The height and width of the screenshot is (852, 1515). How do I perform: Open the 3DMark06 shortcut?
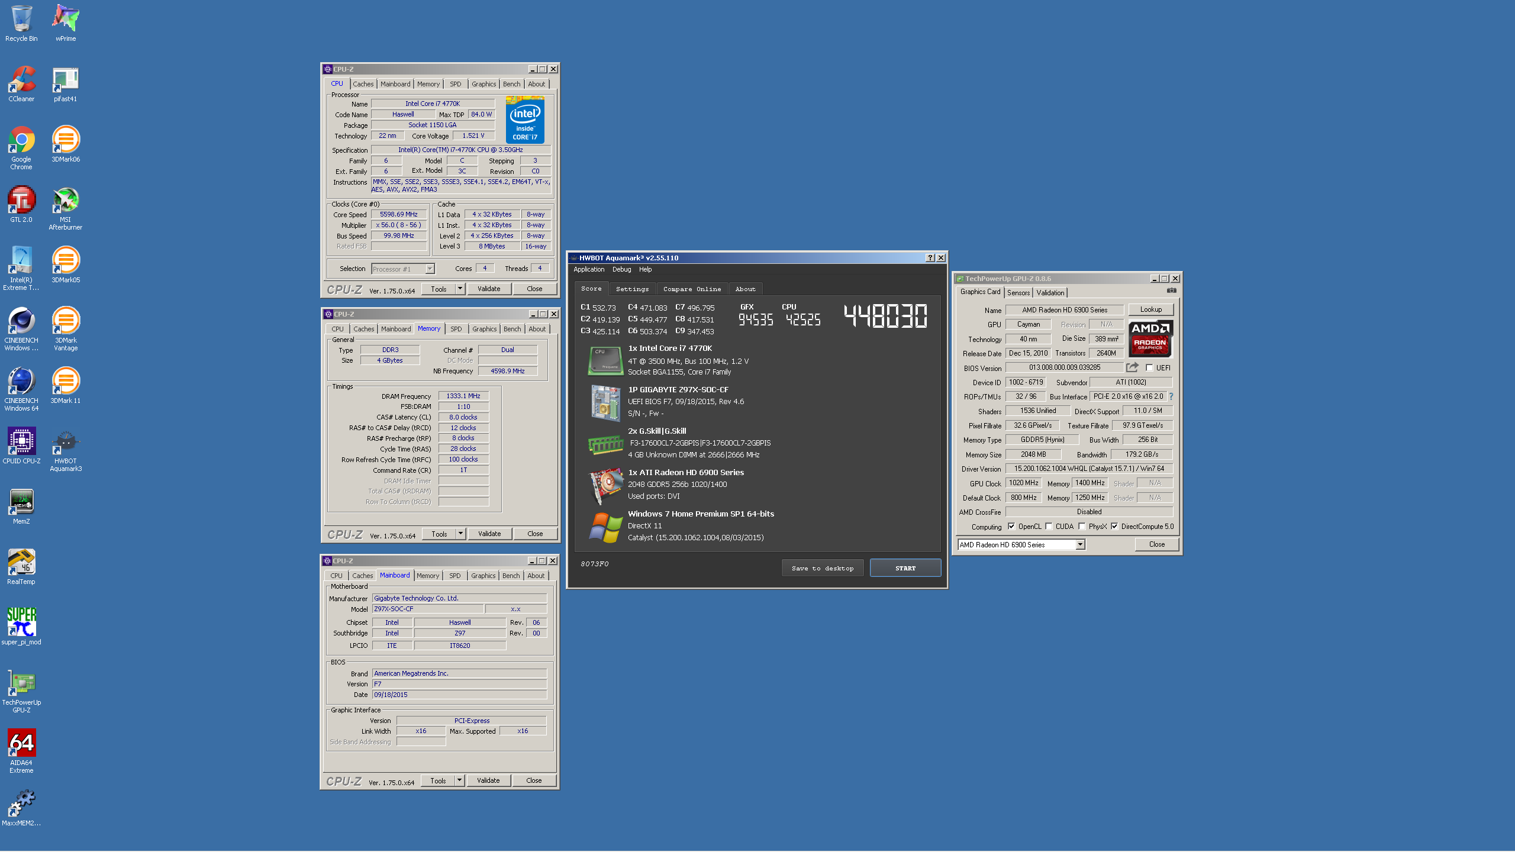coord(66,144)
